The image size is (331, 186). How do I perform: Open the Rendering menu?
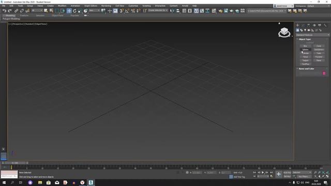(106, 6)
